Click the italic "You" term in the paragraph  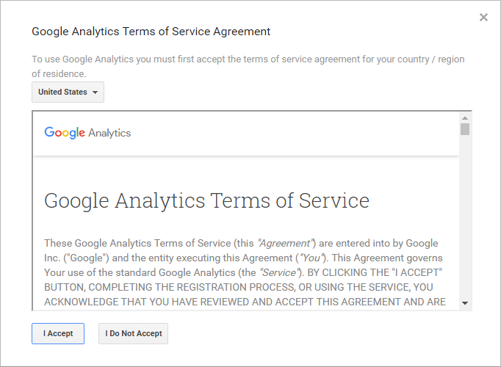click(311, 258)
